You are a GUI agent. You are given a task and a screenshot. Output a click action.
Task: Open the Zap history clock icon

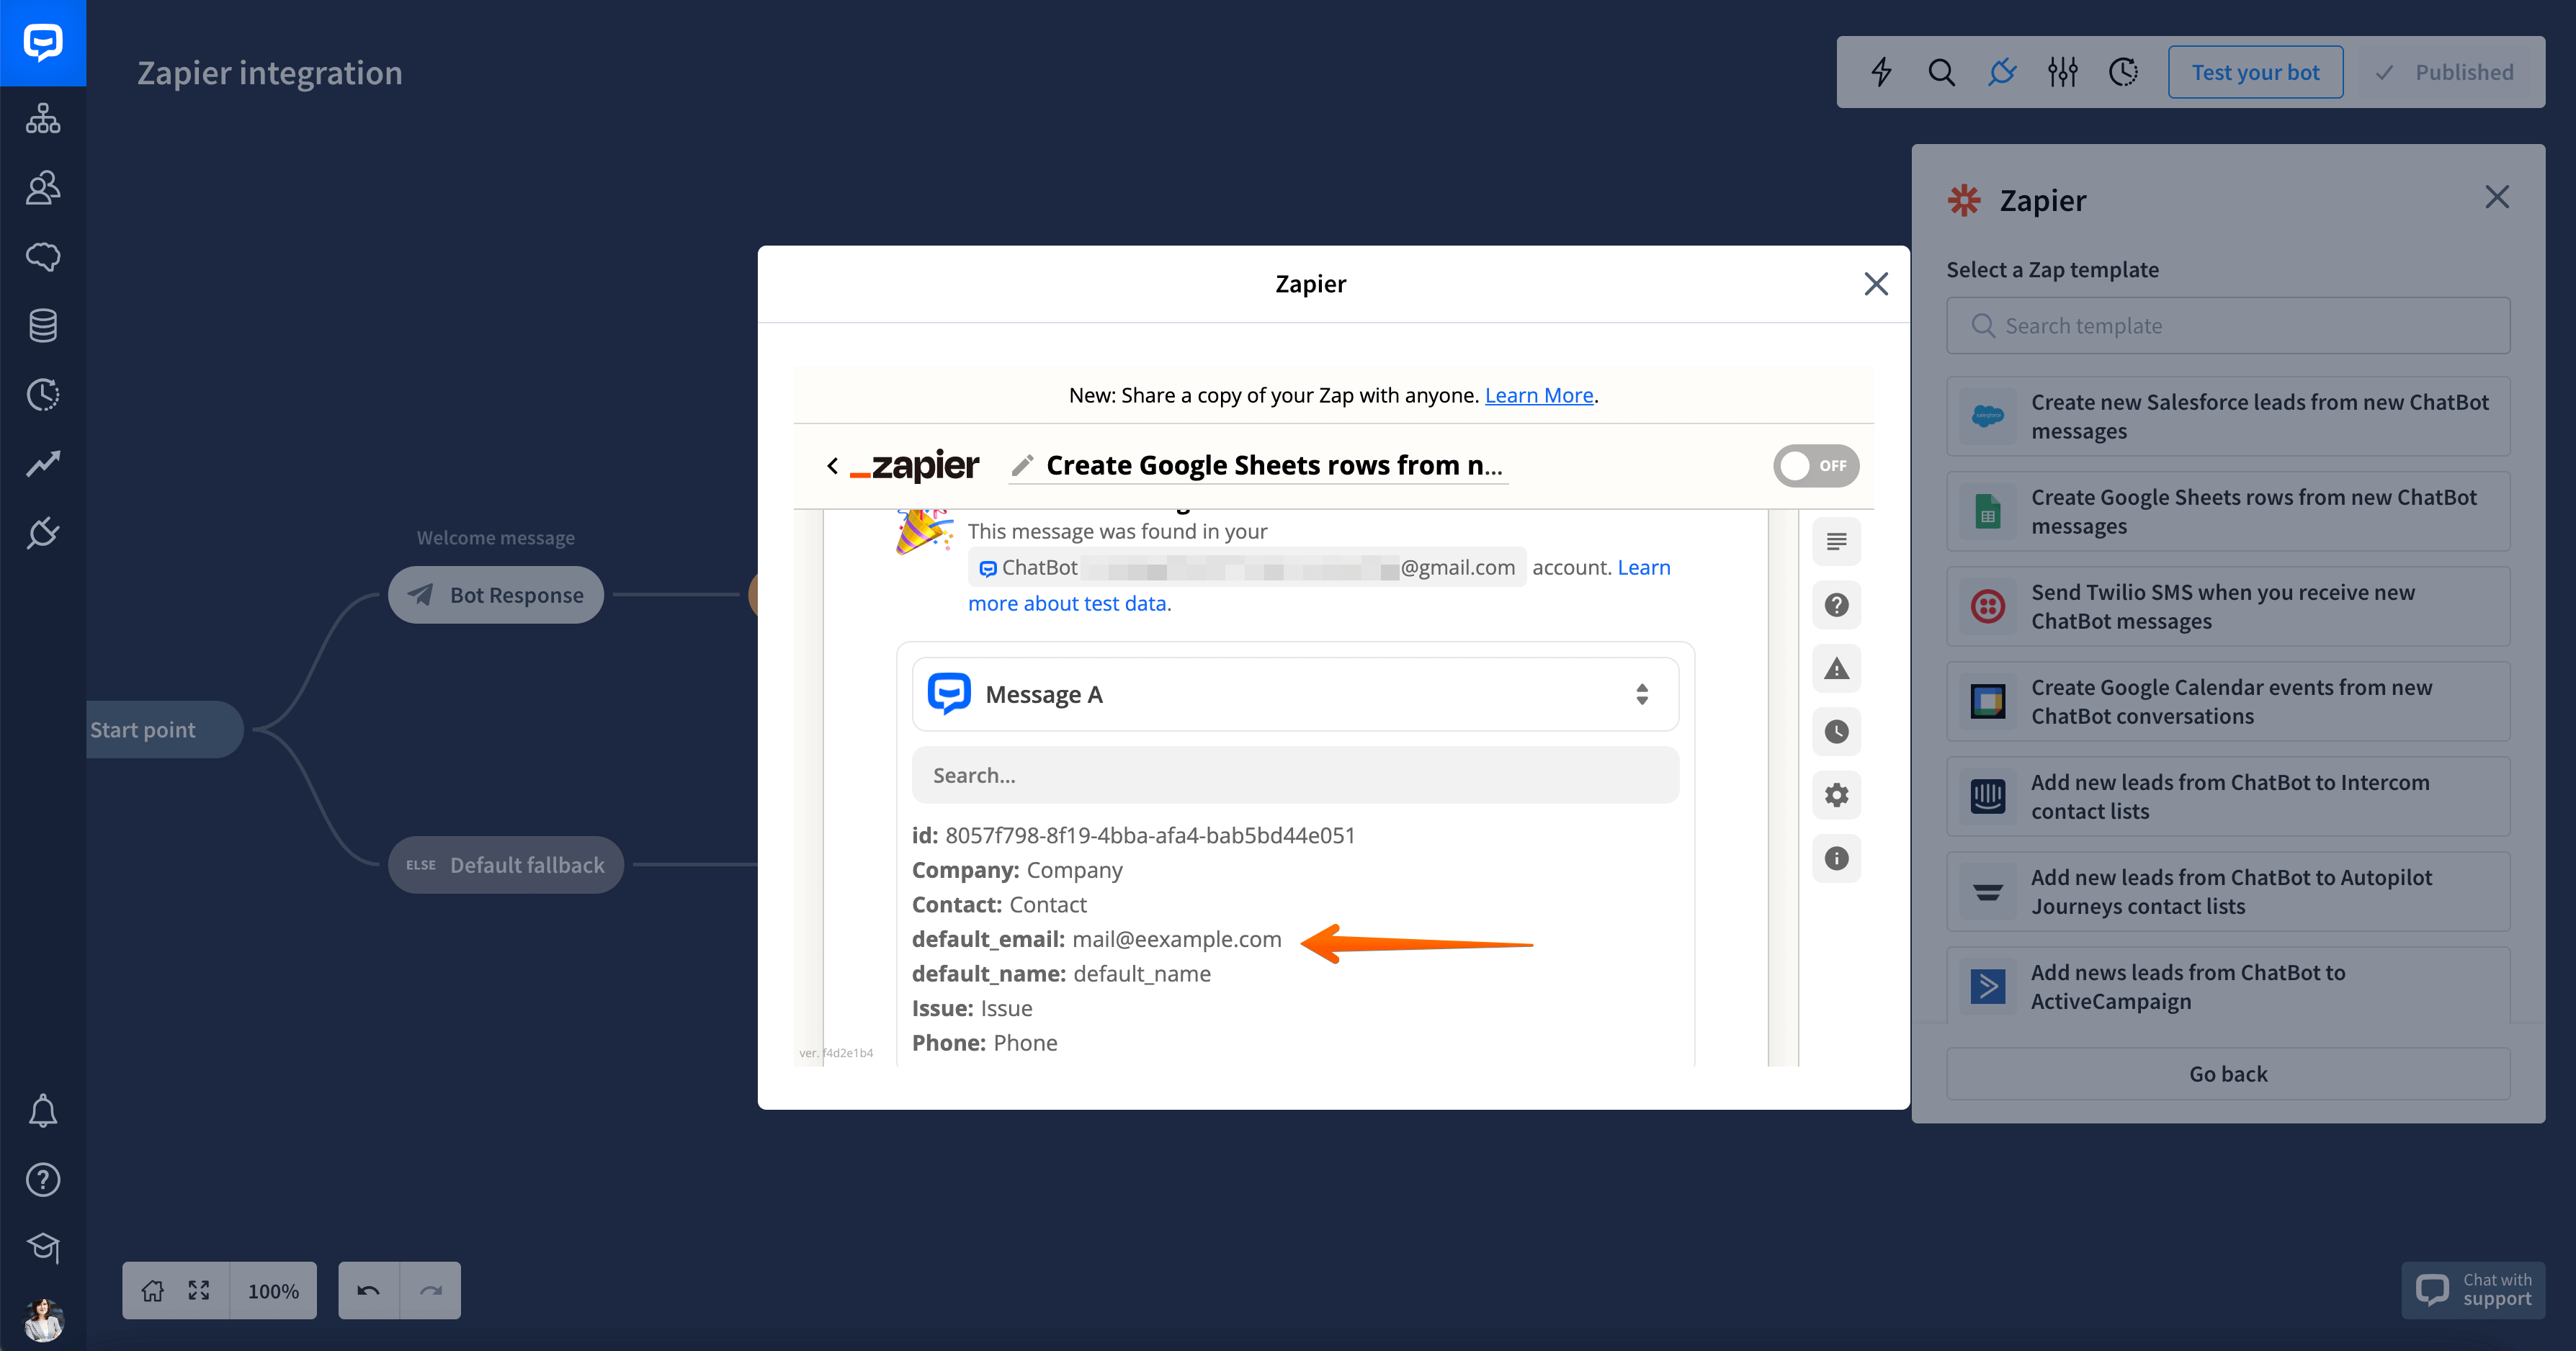[1836, 732]
